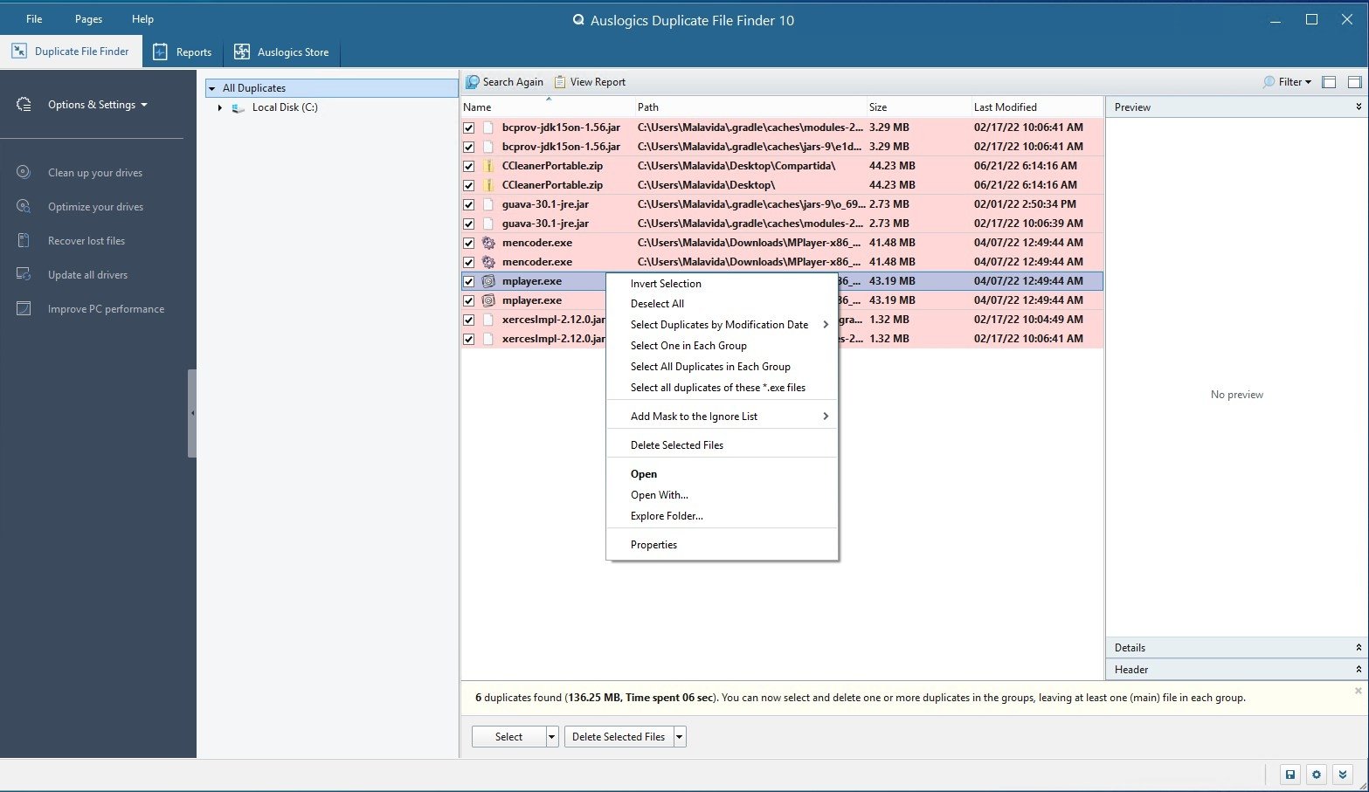Uncheck the second mencoder.exe checkbox
Viewport: 1369px width, 792px height.
click(468, 262)
